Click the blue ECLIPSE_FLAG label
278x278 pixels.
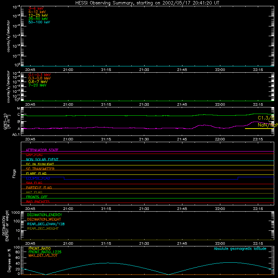click(38, 178)
